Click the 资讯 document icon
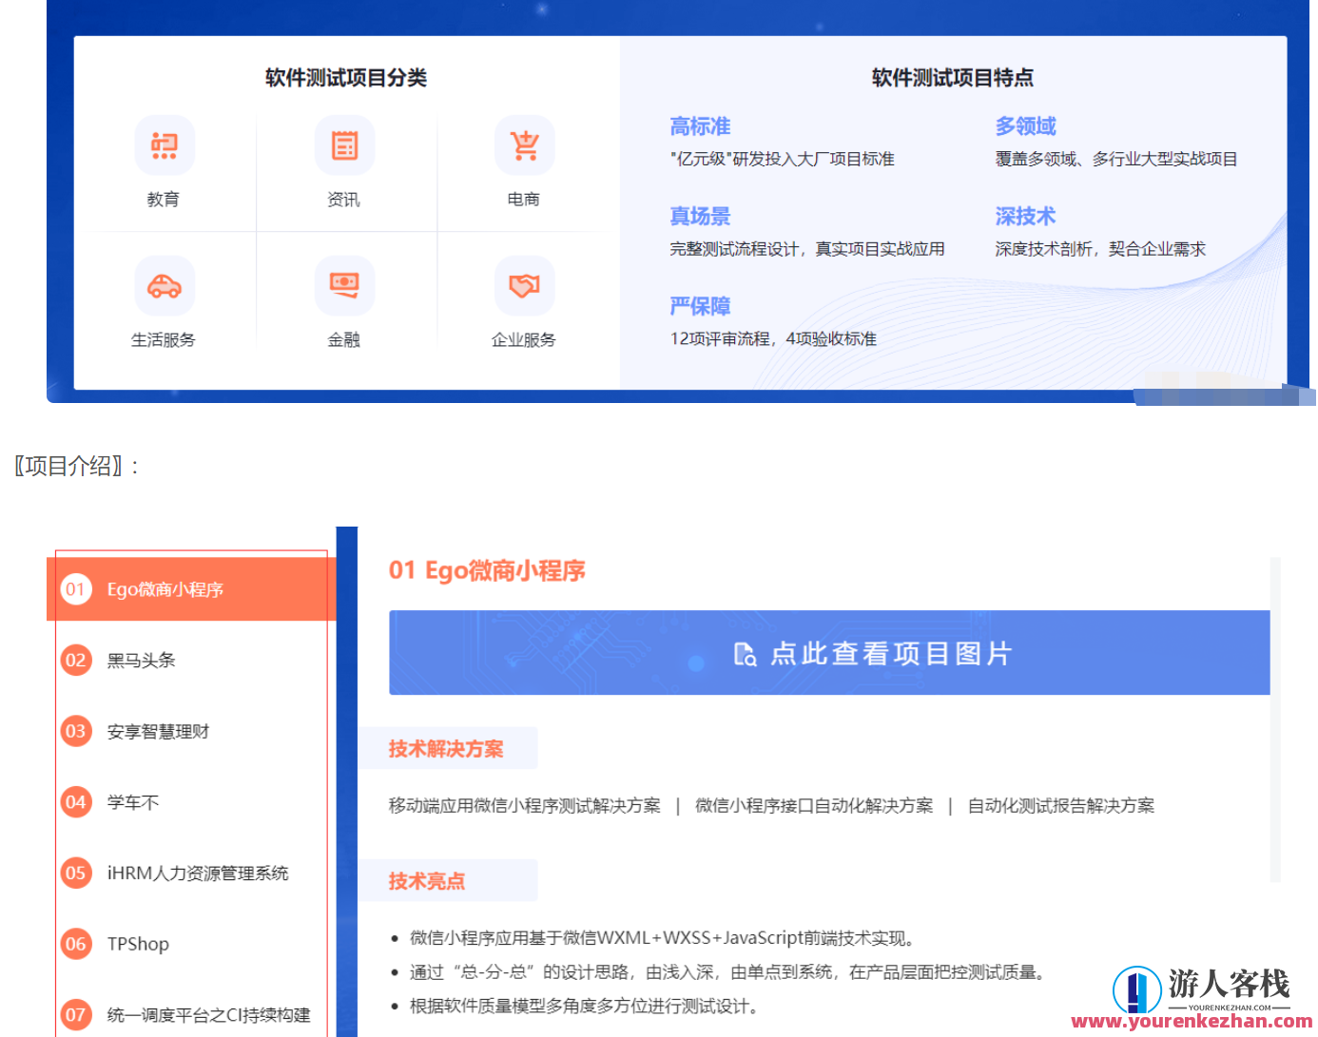The width and height of the screenshot is (1318, 1037). [x=344, y=145]
